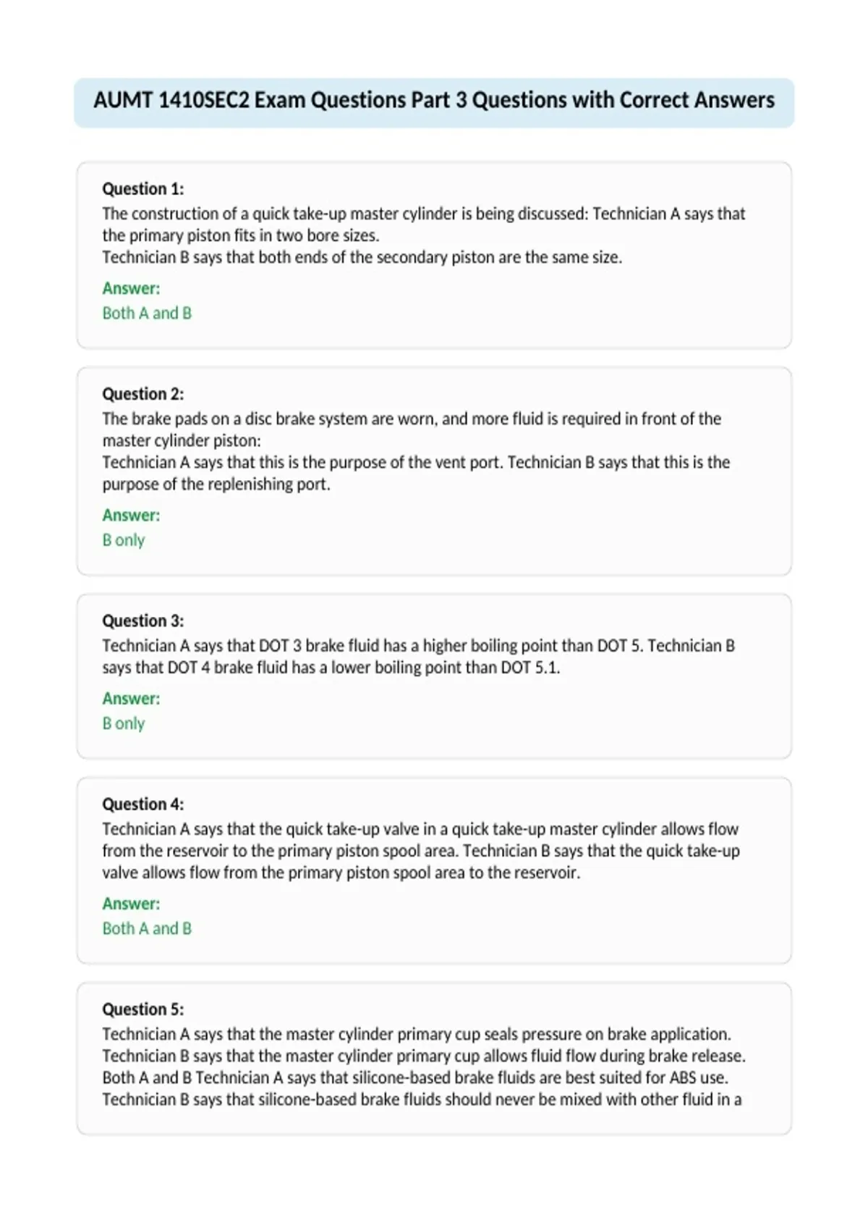Screen dimensions: 868x1231
Task: Click 'Both A and B' answer in Question 1
Action: [x=147, y=313]
